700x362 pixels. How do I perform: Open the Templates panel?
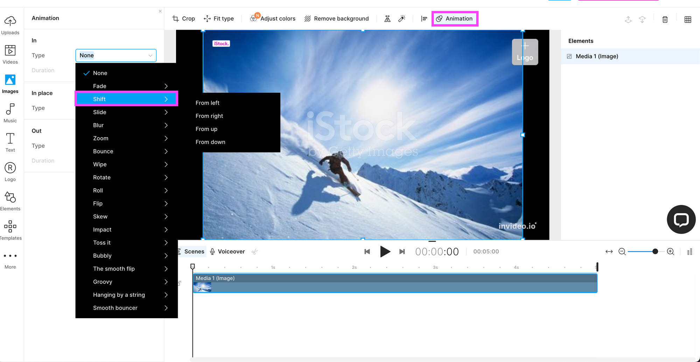(10, 229)
